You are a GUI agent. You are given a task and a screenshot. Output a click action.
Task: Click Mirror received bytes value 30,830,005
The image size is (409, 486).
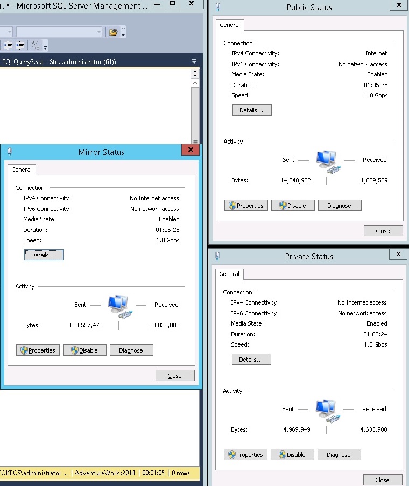pos(164,325)
